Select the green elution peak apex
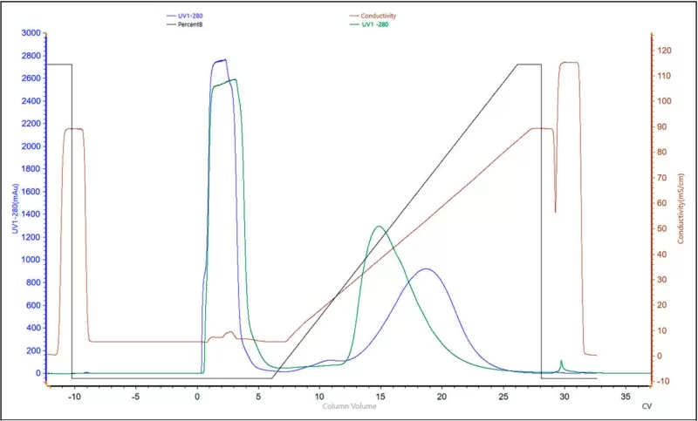The height and width of the screenshot is (421, 698). click(x=378, y=227)
